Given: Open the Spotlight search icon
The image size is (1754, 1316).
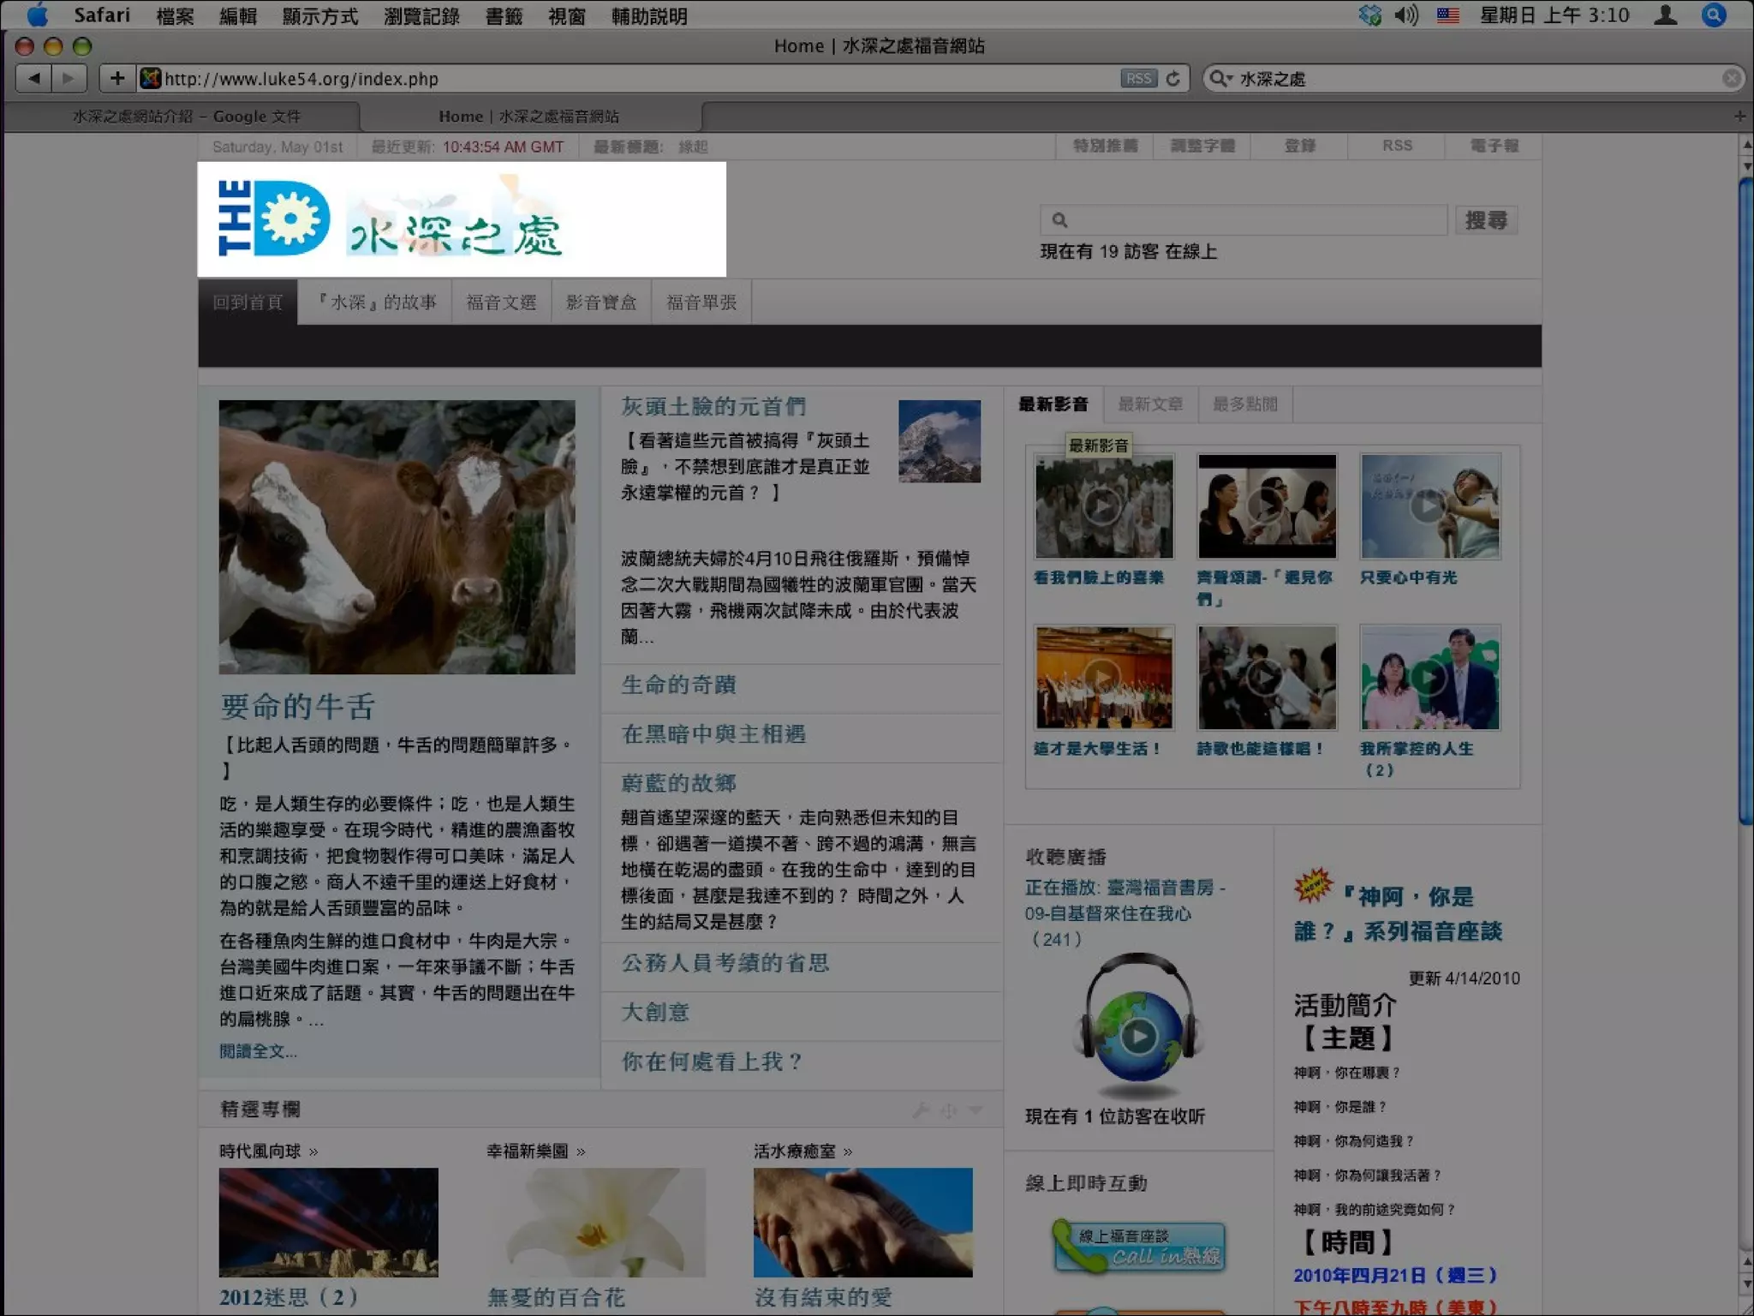Looking at the screenshot, I should [1714, 15].
